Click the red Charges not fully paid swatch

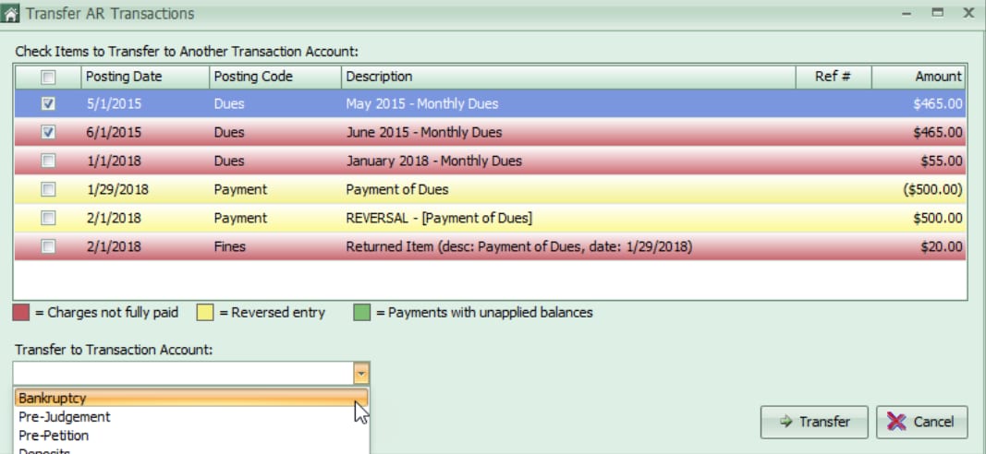20,312
